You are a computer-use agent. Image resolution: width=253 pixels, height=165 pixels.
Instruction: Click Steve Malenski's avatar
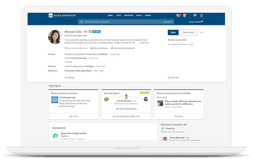165,139
